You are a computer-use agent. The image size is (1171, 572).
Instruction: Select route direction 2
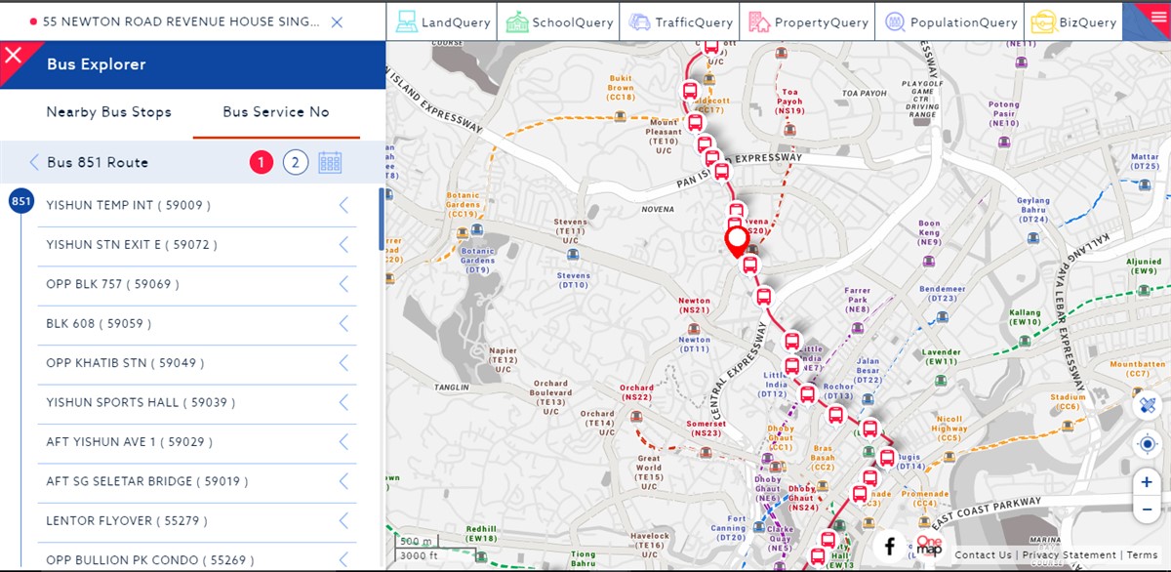(296, 163)
